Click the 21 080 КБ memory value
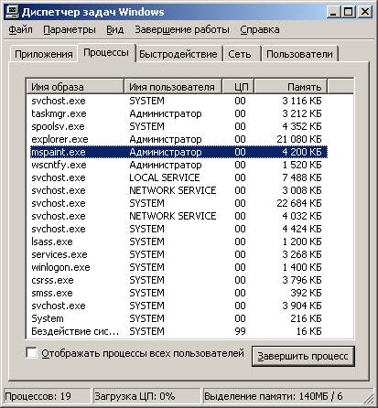 (x=299, y=139)
